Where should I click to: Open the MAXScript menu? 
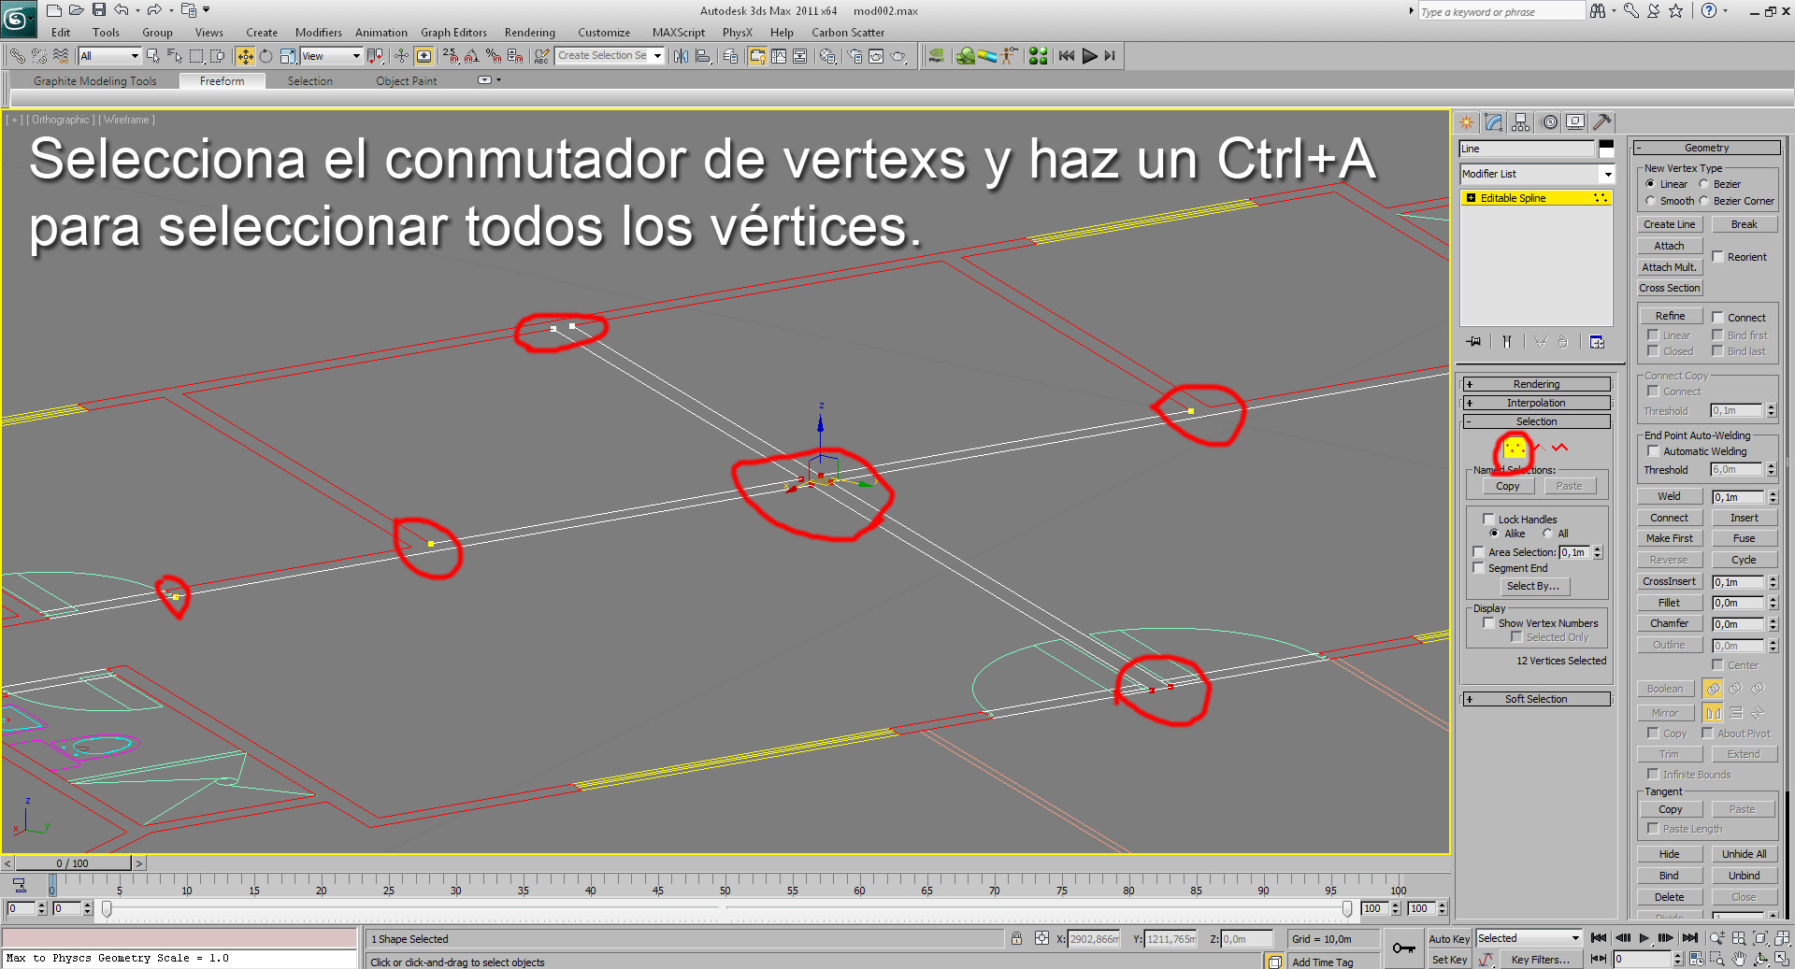[x=679, y=33]
